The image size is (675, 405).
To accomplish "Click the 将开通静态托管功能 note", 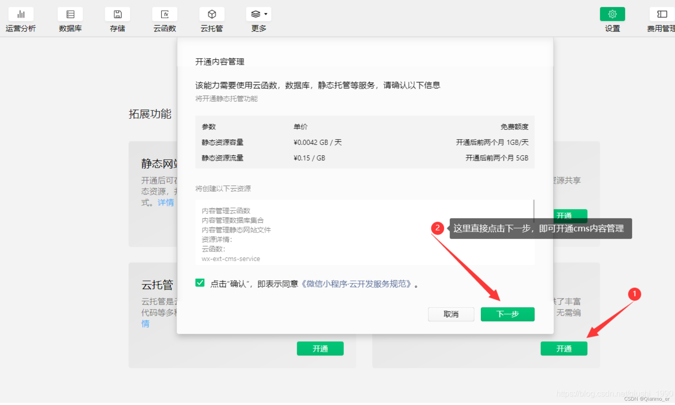I will (x=226, y=99).
